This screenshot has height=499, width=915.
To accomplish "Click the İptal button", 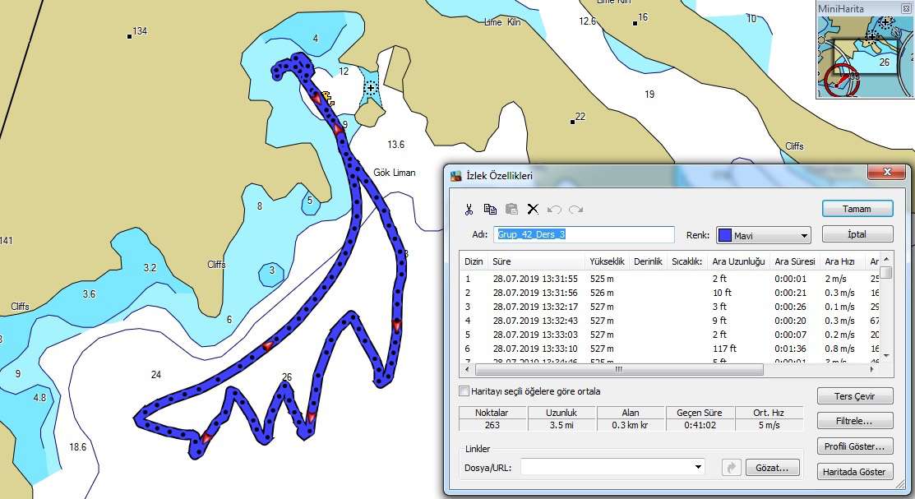I will 857,234.
